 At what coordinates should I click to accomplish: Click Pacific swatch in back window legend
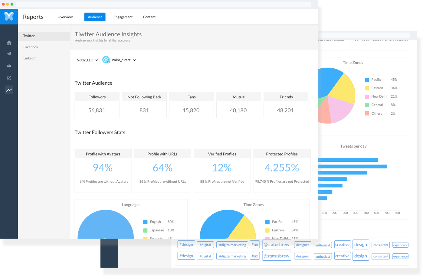367,80
